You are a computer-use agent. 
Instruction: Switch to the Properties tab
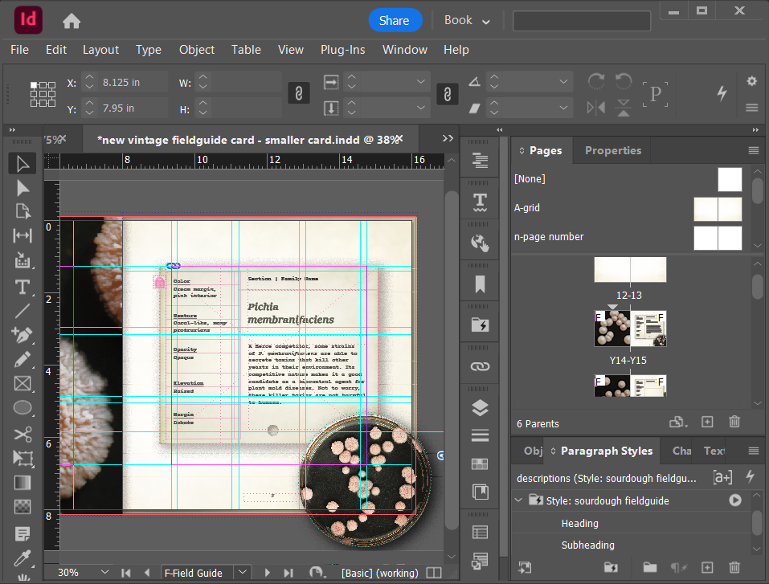(x=612, y=150)
